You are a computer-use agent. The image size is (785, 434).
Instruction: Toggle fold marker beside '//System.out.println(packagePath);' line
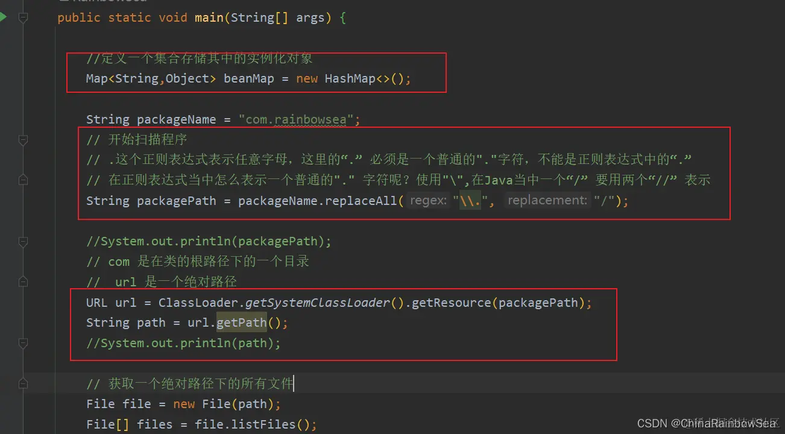point(23,242)
